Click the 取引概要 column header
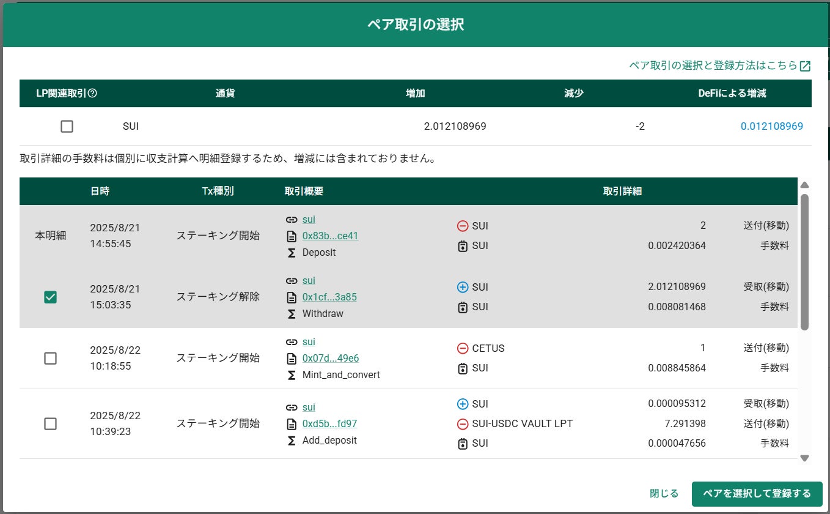Screen dimensions: 830x514 [304, 191]
